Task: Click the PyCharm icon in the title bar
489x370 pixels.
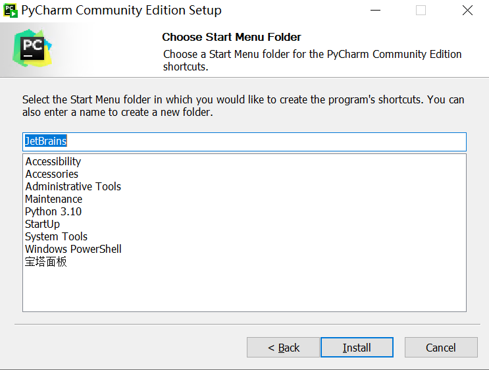Action: (x=11, y=11)
